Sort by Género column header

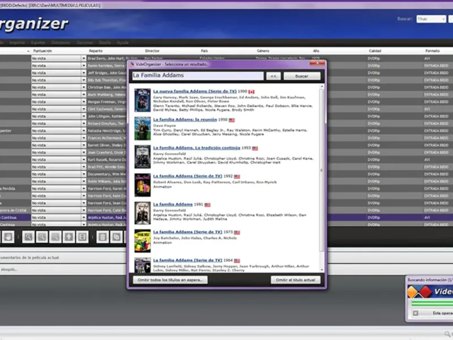[x=263, y=51]
